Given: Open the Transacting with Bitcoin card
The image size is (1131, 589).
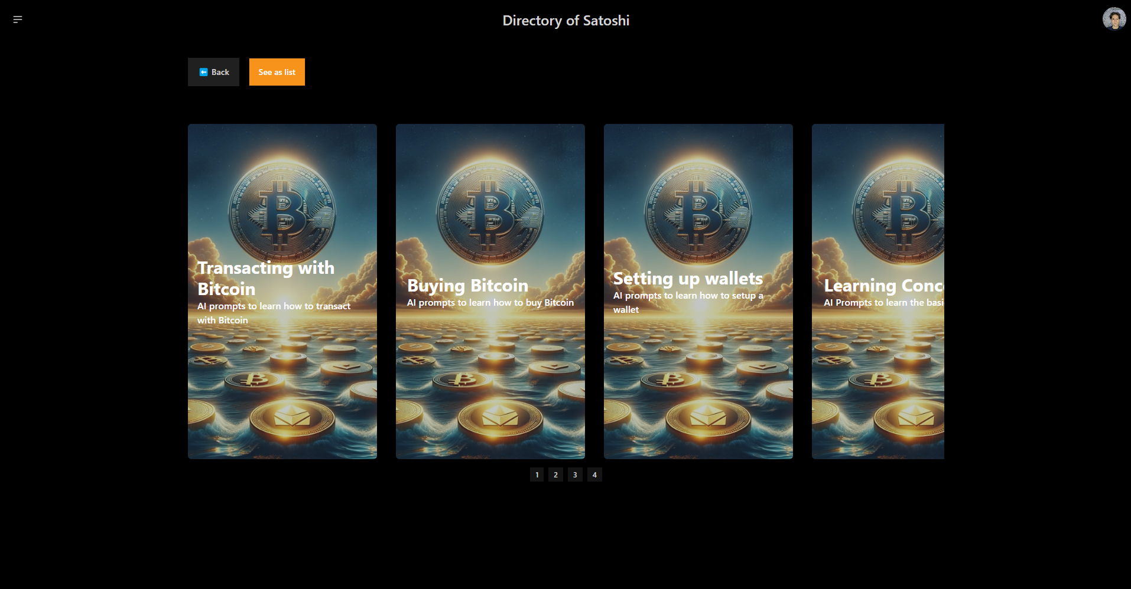Looking at the screenshot, I should coord(282,292).
